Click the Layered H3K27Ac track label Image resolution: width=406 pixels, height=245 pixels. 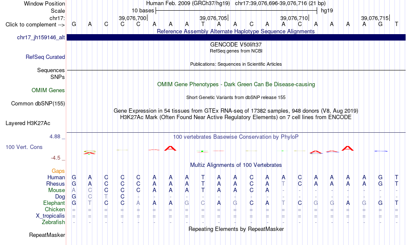[x=28, y=123]
